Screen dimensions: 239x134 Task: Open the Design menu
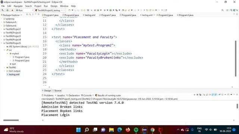54,6
